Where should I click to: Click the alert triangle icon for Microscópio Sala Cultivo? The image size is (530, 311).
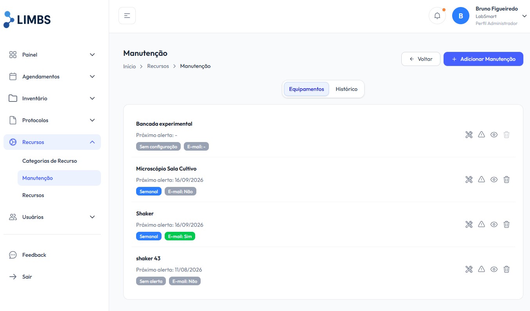tap(481, 179)
